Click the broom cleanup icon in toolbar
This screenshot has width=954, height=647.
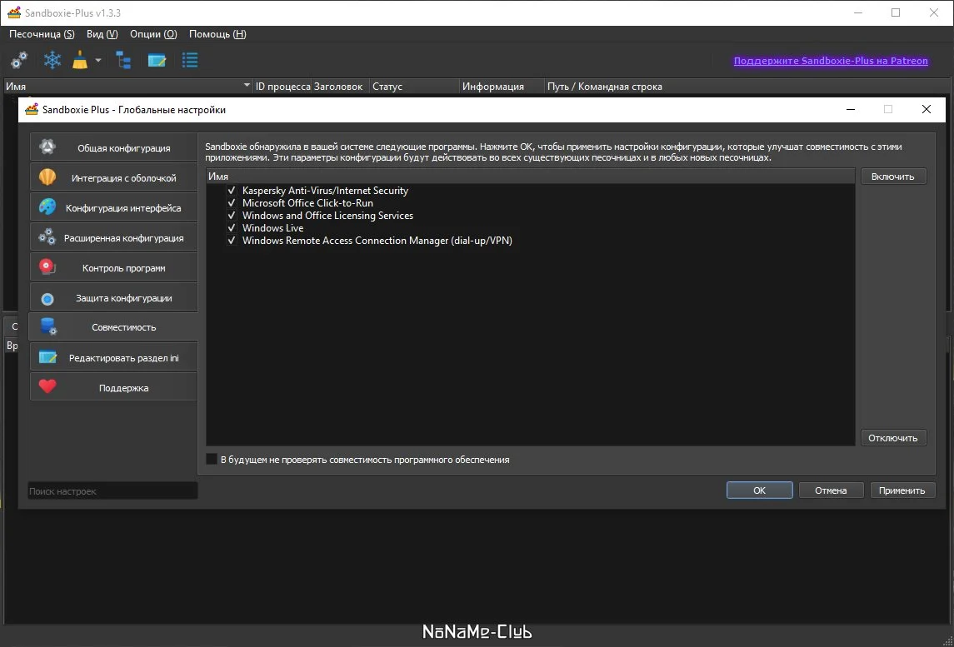coord(80,60)
